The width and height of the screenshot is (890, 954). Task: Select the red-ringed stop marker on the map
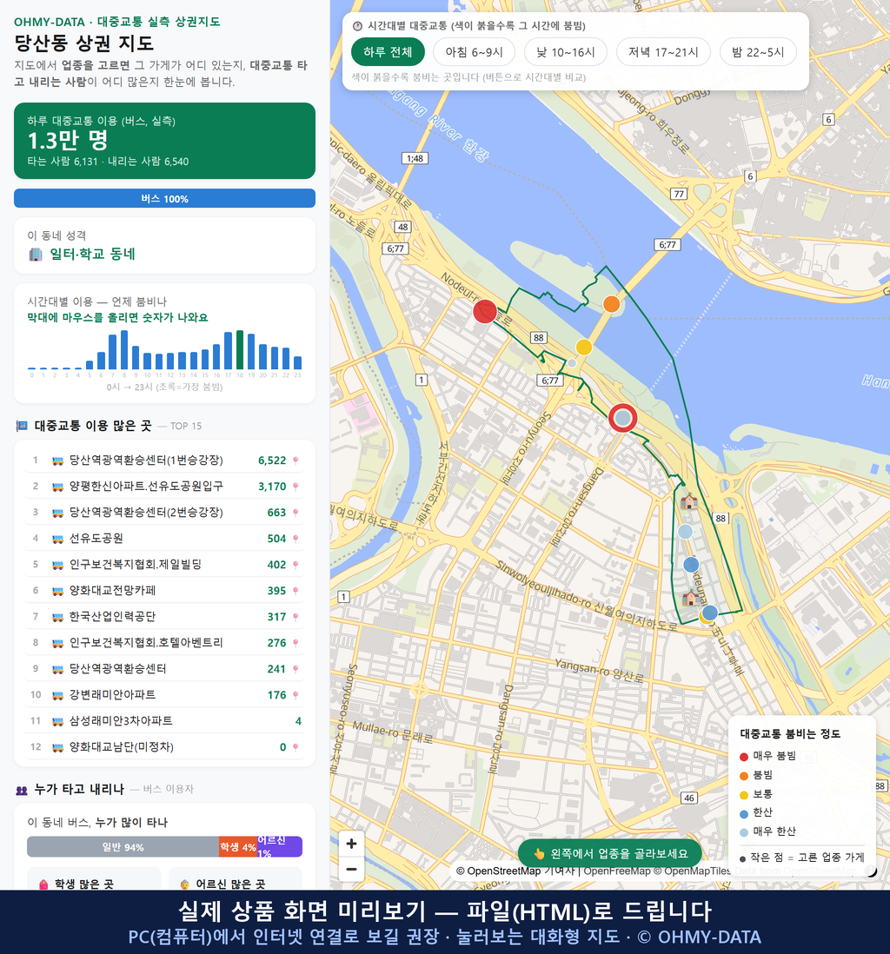tap(622, 418)
